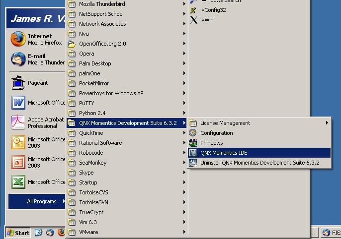Open License Management folder icon
This screenshot has height=239, width=341.
coord(193,123)
